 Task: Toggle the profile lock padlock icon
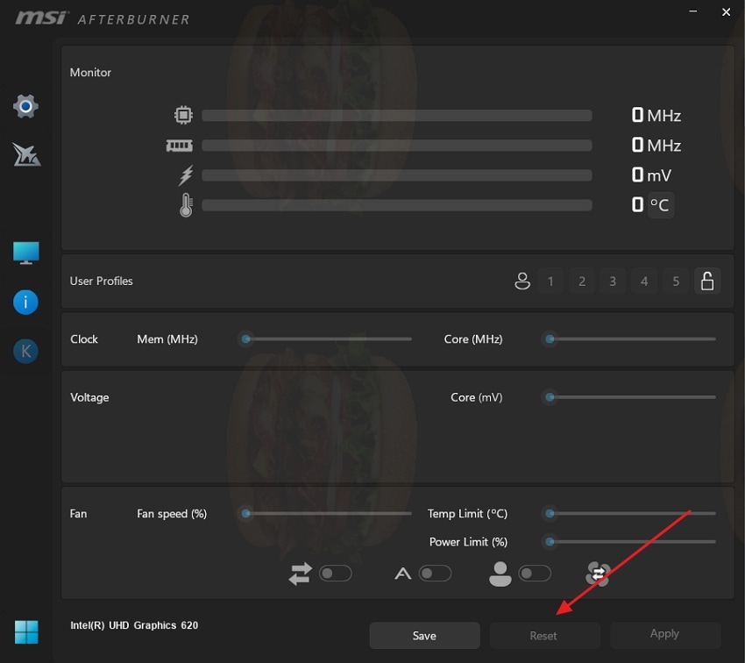click(x=707, y=281)
